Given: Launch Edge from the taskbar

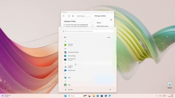Looking at the screenshot, I should [98, 96].
